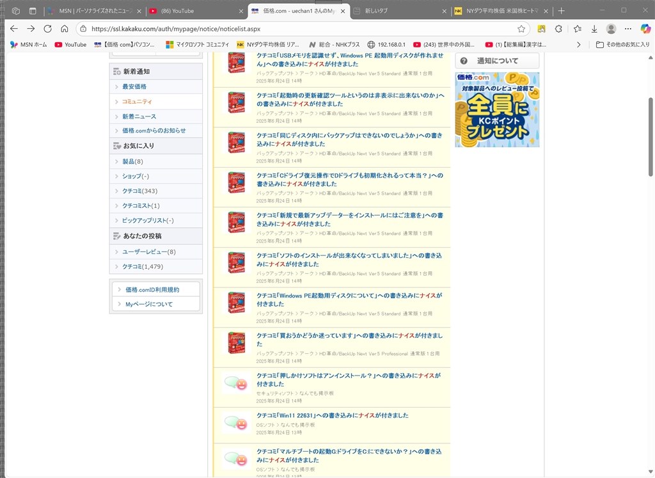Open コミュニティ in the sidebar

click(137, 102)
